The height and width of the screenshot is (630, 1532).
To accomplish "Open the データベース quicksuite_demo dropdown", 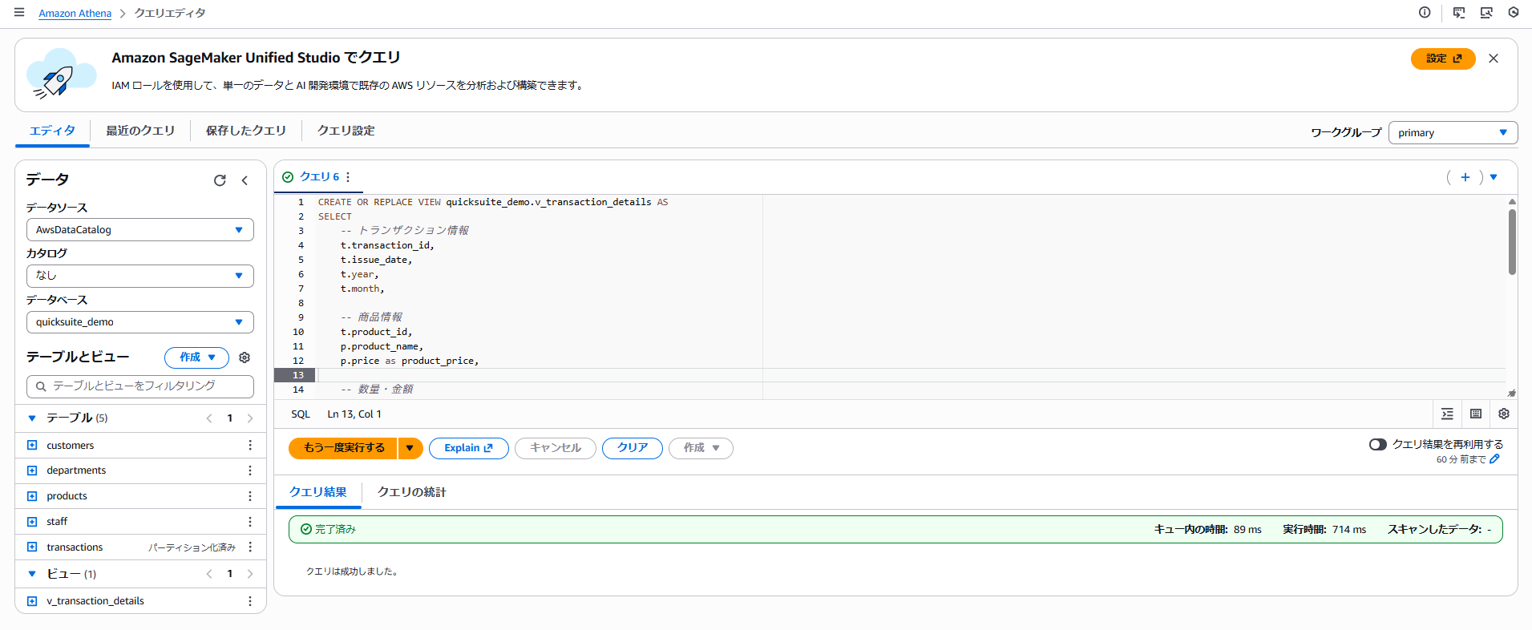I will tap(139, 322).
